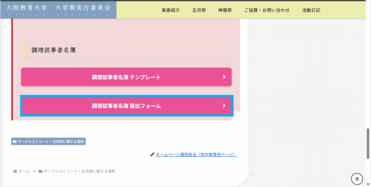The height and width of the screenshot is (187, 371).
Task: Open the 五月祭 menu item
Action: coord(199,10)
